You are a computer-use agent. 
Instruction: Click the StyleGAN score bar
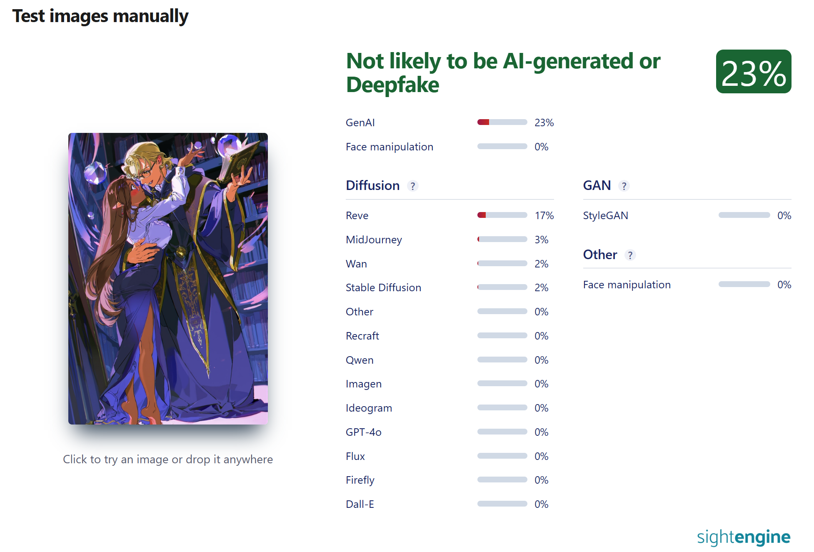click(744, 215)
